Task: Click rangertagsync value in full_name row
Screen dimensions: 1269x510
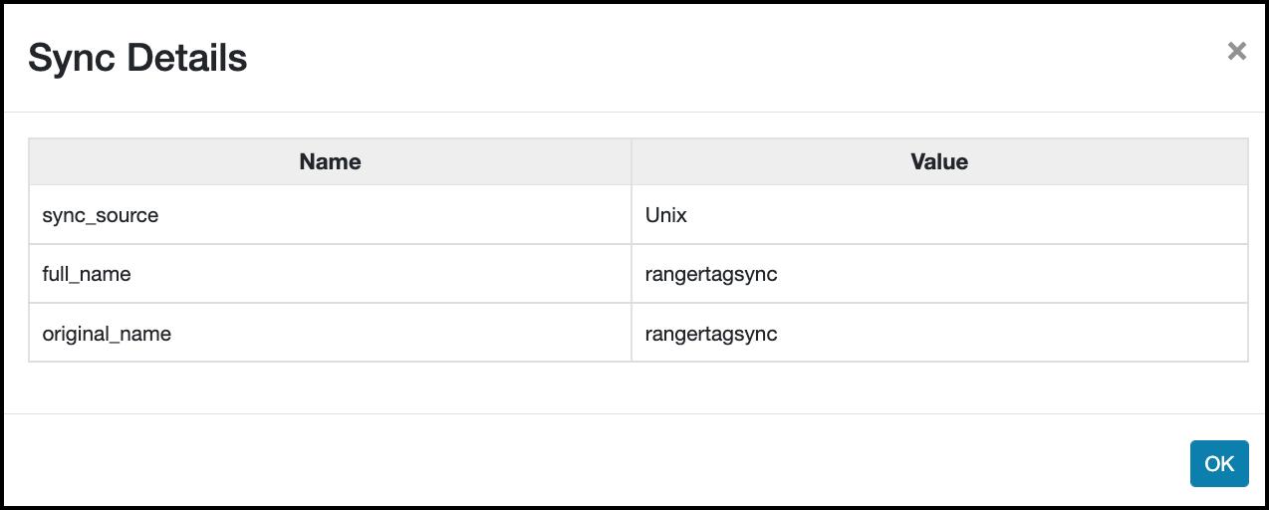Action: [711, 274]
